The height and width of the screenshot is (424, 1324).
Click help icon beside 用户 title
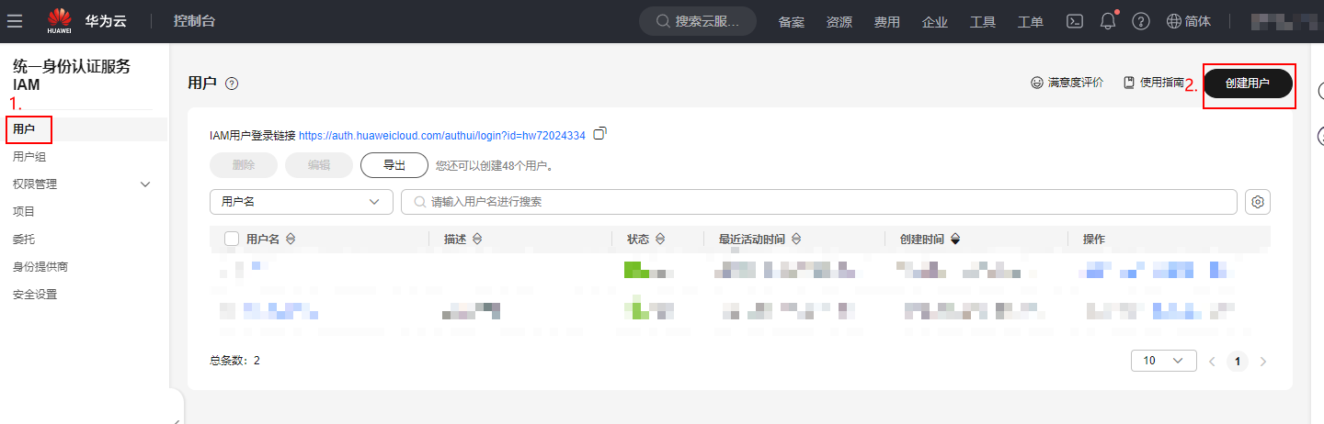click(x=232, y=84)
